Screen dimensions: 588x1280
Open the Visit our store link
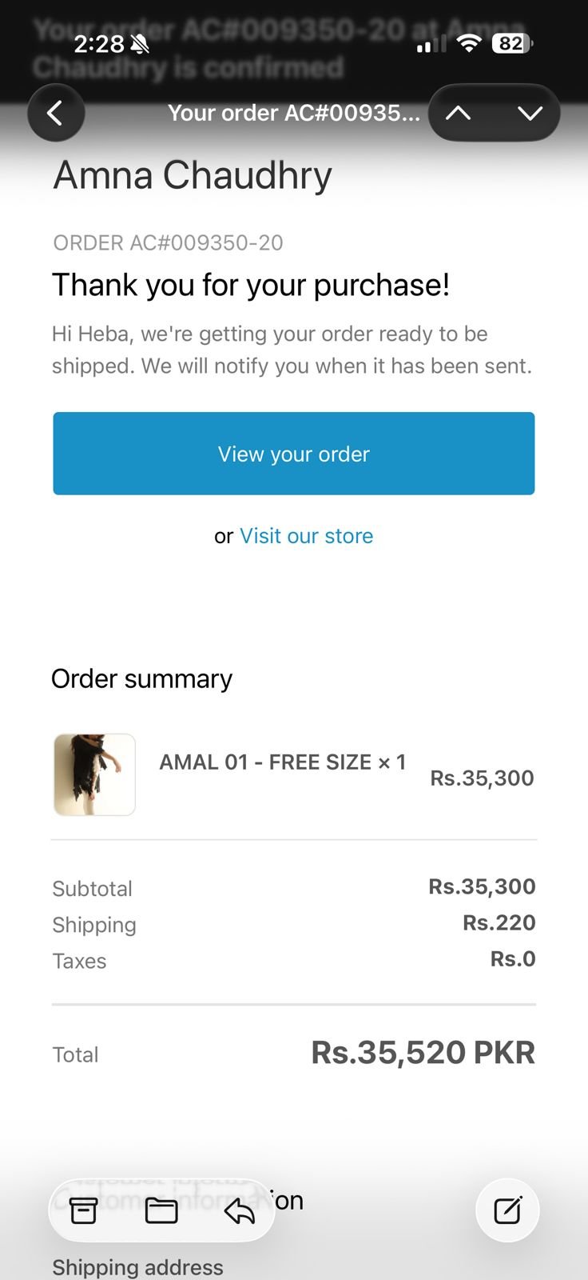[x=307, y=536]
